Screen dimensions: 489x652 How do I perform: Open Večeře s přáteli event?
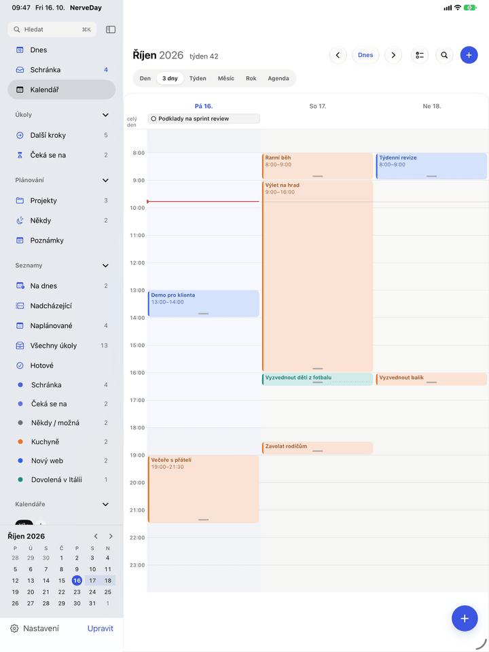point(203,489)
